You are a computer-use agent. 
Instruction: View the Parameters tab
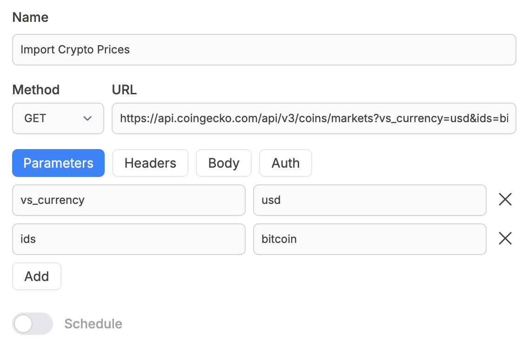coord(58,163)
